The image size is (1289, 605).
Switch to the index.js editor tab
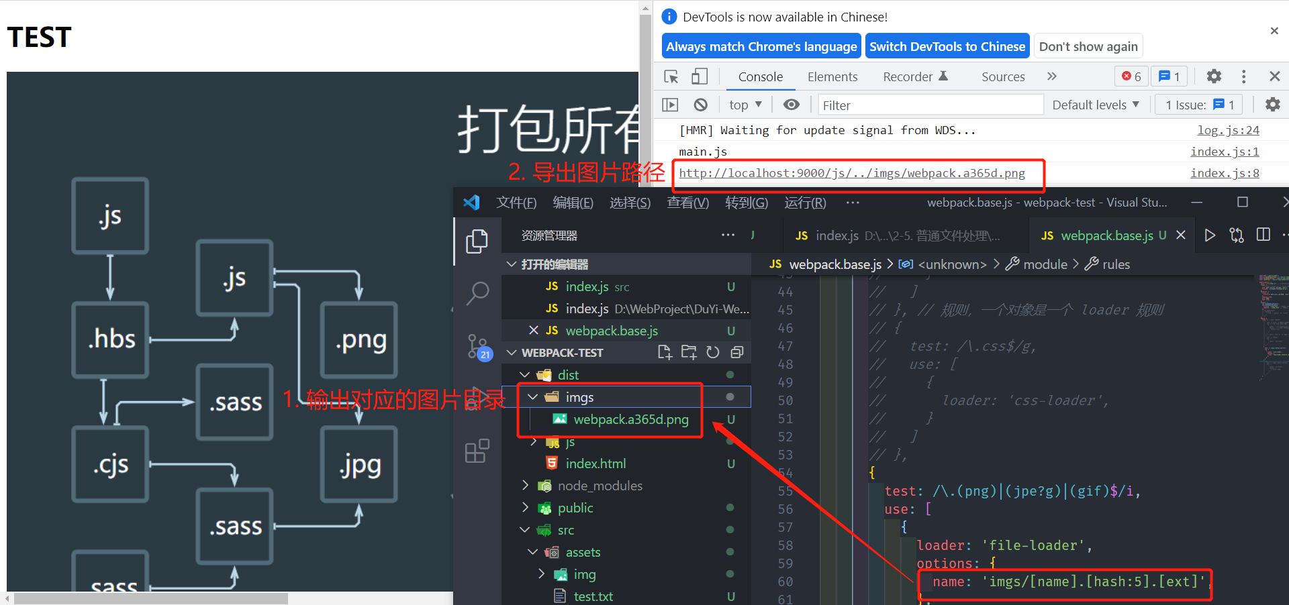pyautogui.click(x=898, y=235)
